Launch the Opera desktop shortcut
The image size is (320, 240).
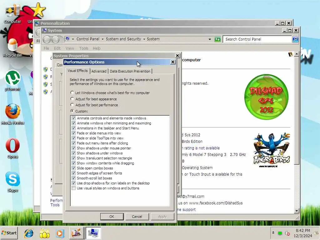12,148
